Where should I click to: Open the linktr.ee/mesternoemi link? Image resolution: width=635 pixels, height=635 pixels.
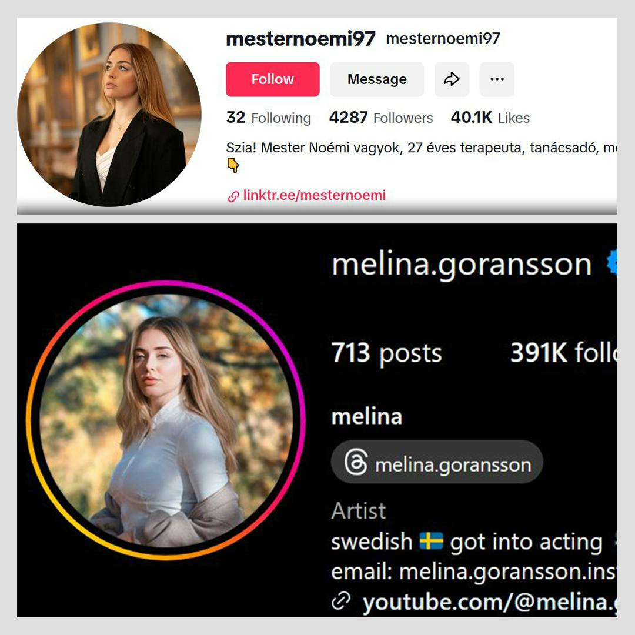tap(314, 195)
